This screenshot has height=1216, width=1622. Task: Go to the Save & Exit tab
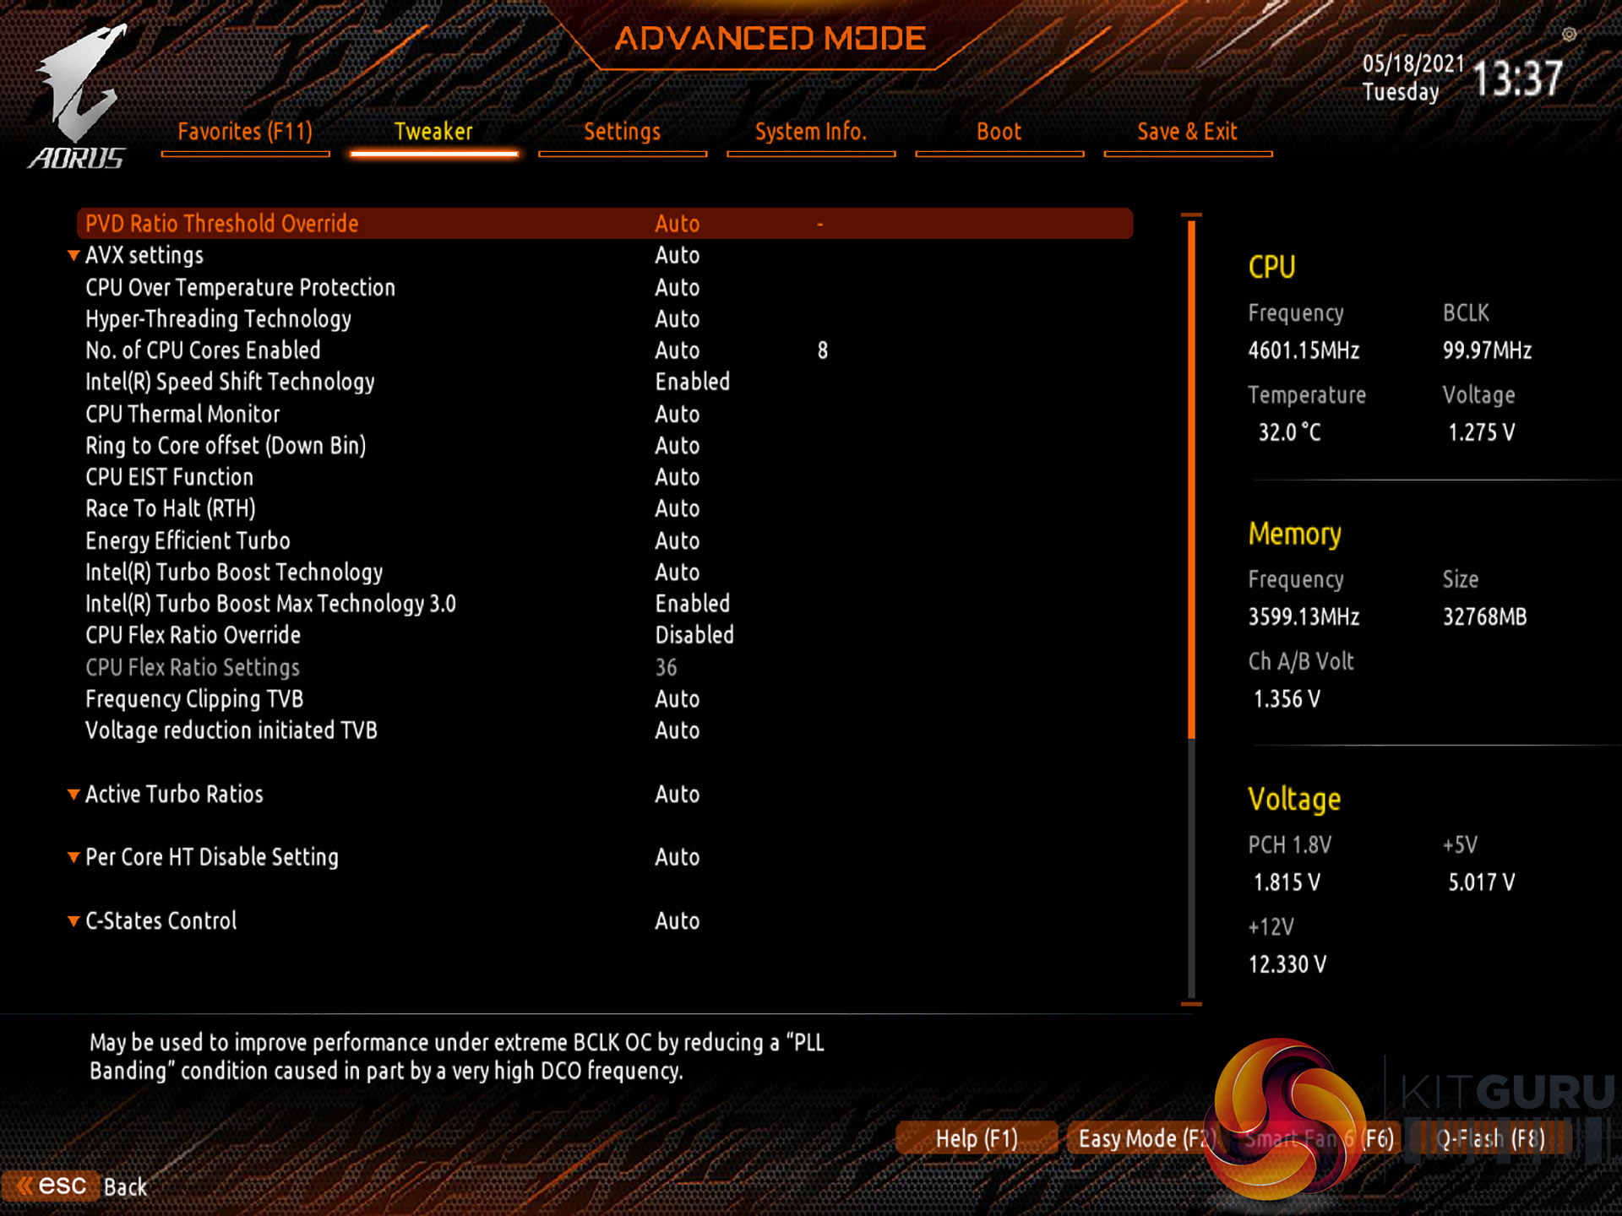click(1187, 132)
